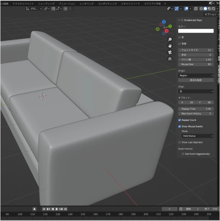Collapse the Screencast Keys panel arrow
This screenshot has height=221, width=220.
179,20
